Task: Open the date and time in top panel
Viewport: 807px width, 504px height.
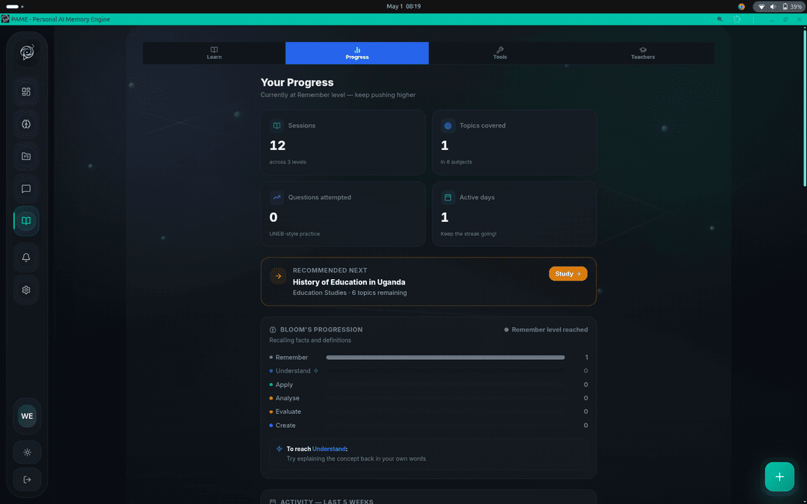Action: click(x=403, y=7)
